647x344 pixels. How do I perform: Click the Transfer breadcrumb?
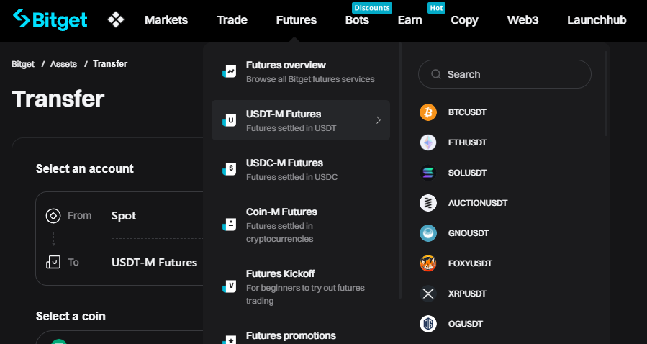pyautogui.click(x=110, y=64)
